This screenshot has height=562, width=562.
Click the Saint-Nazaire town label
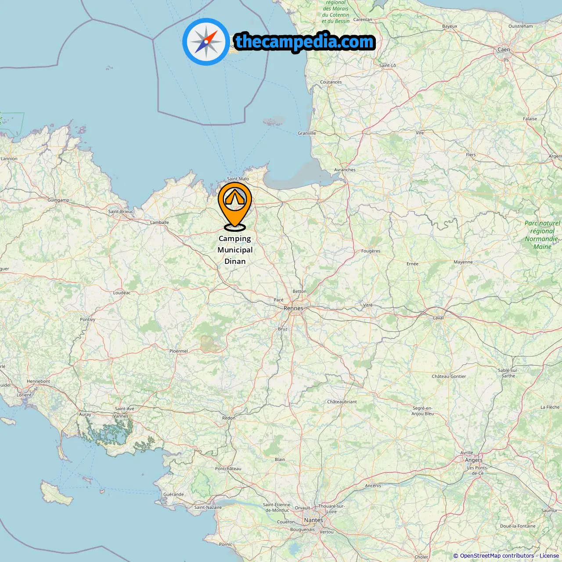point(208,507)
